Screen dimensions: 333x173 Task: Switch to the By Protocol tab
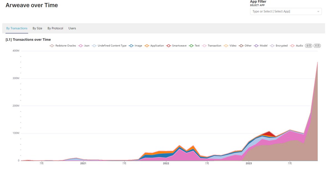[55, 28]
